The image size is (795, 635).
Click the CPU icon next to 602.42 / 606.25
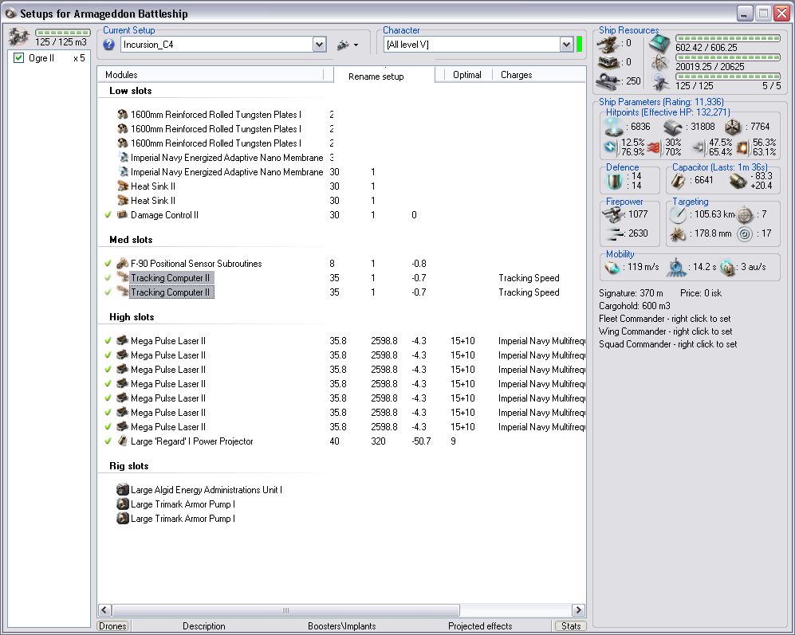coord(659,44)
